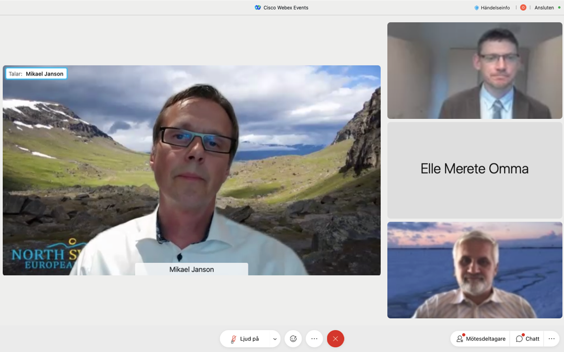
Task: Open panel options ellipsis next to Chatt
Action: [551, 339]
